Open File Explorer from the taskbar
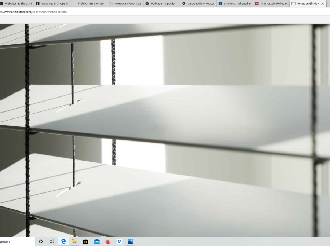 (74, 242)
